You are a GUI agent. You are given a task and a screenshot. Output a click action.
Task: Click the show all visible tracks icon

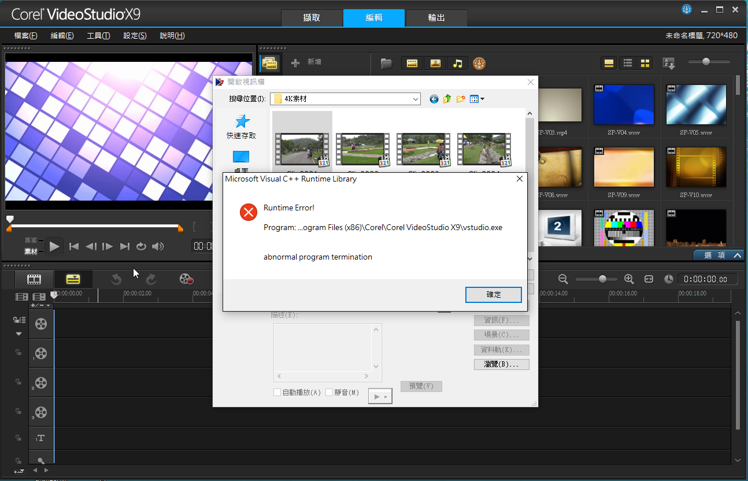tap(22, 297)
